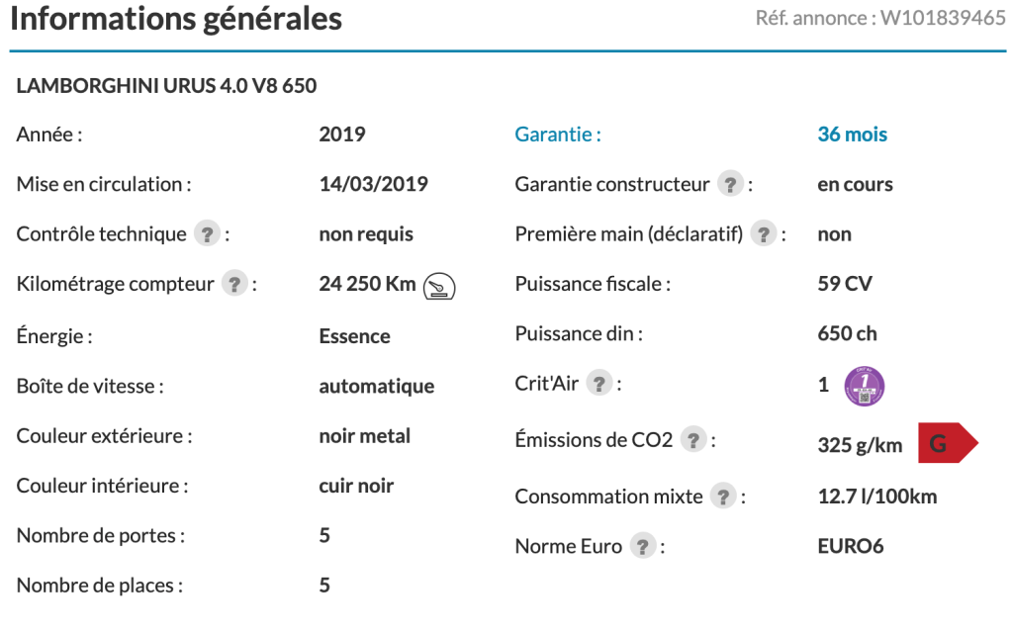Viewport: 1012px width, 634px height.
Task: Click the Réf. annonce W101839465 reference
Action: click(880, 19)
